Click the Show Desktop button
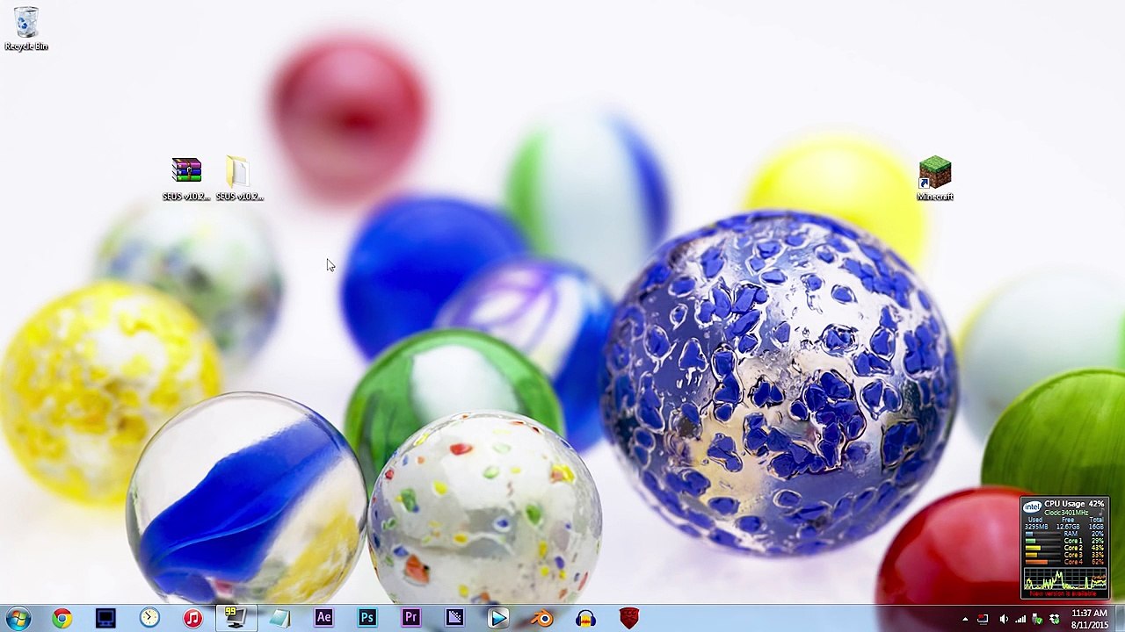Viewport: 1125px width, 632px height. 1120,619
